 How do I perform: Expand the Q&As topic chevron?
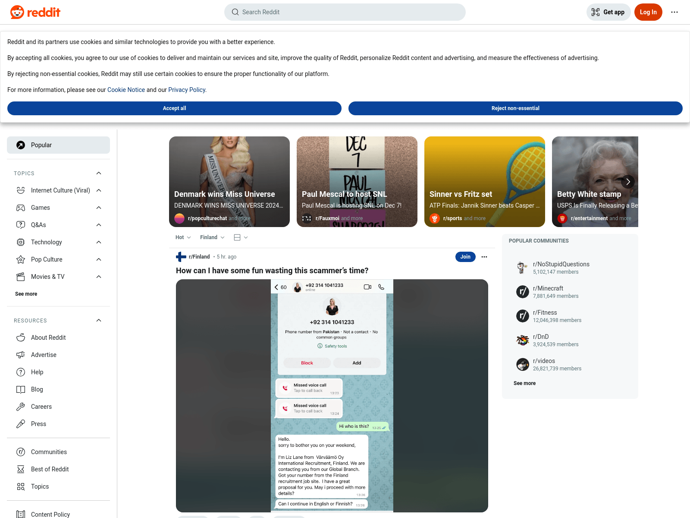[x=99, y=225]
